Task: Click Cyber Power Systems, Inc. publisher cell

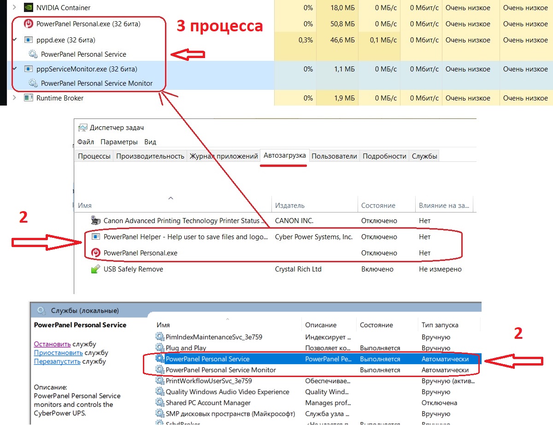Action: pyautogui.click(x=314, y=237)
